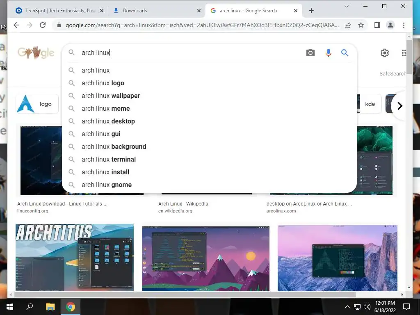The width and height of the screenshot is (420, 315).
Task: Choose the 'arch linux gnome' suggestion
Action: pos(209,185)
